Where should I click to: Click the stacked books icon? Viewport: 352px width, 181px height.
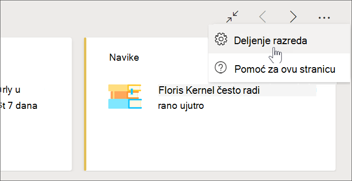pyautogui.click(x=125, y=97)
